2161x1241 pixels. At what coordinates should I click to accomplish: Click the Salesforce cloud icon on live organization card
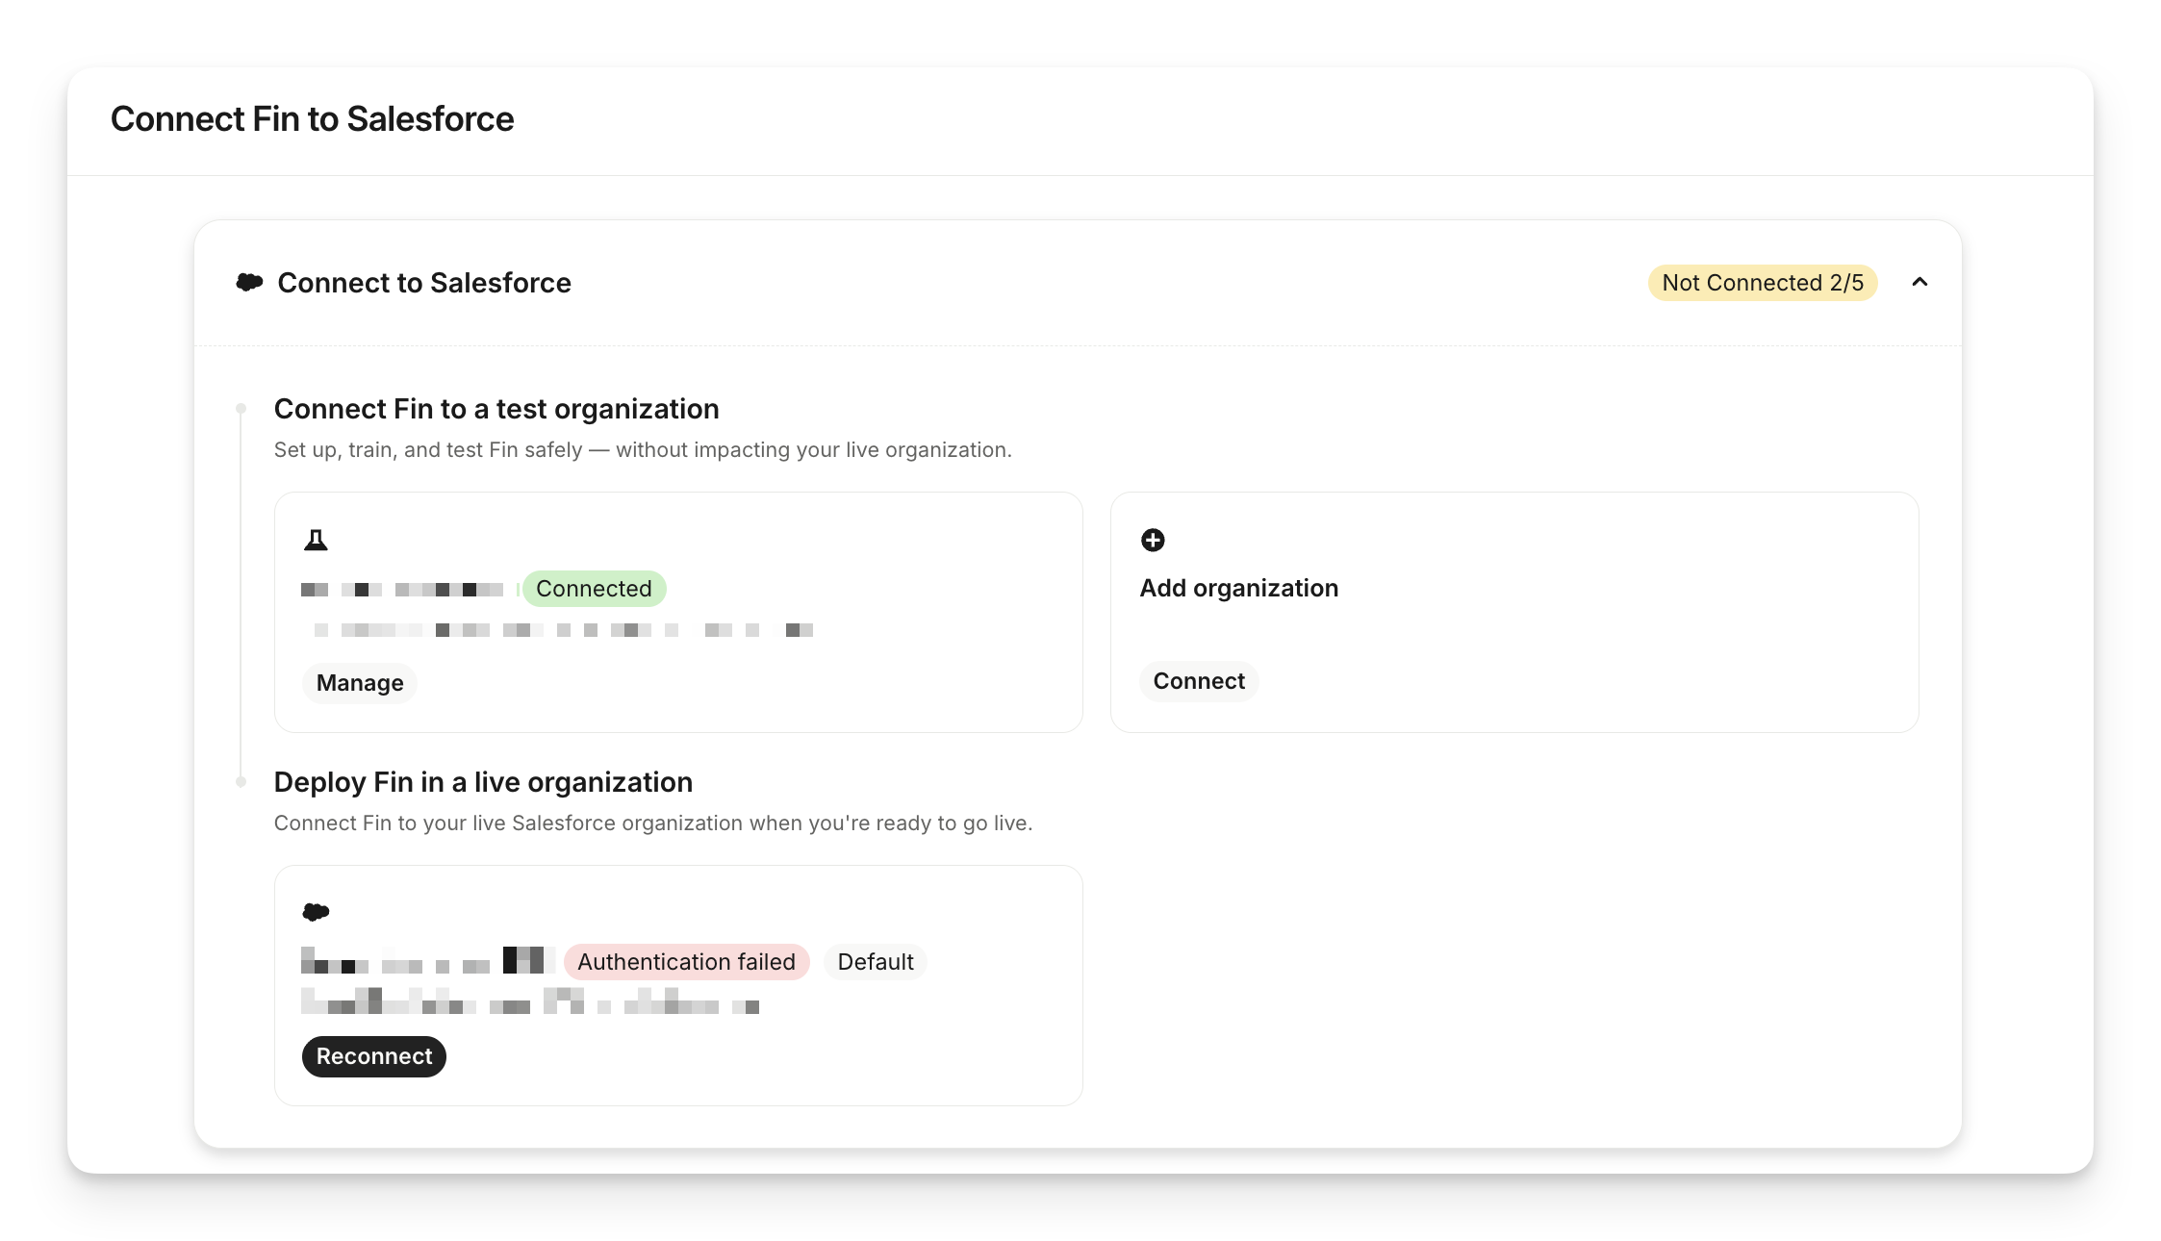click(x=316, y=912)
